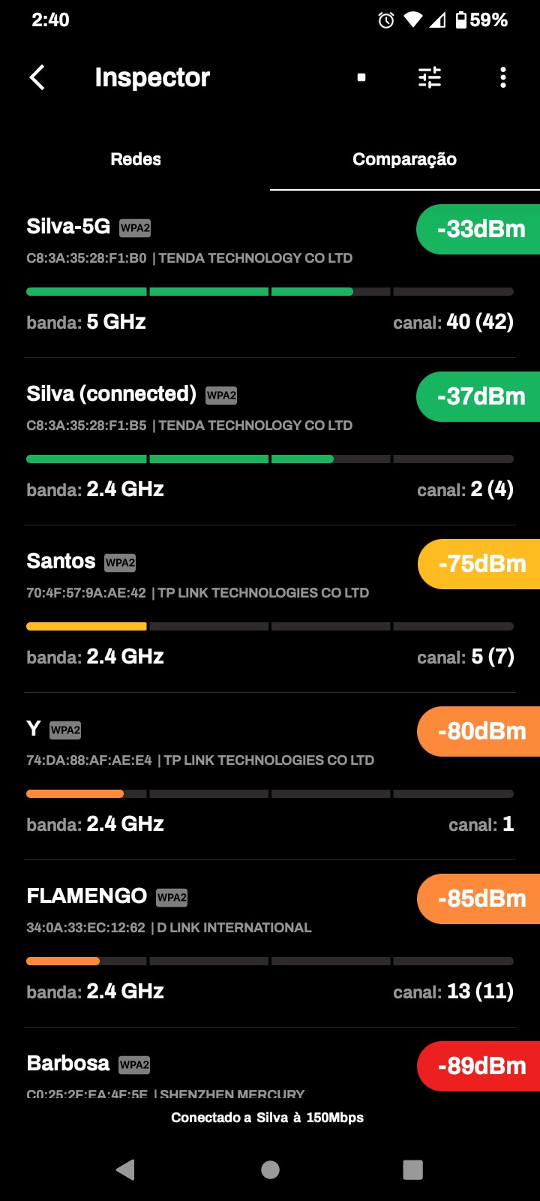Viewport: 540px width, 1201px height.
Task: Tap the Android back navigation button
Action: pos(126,1169)
